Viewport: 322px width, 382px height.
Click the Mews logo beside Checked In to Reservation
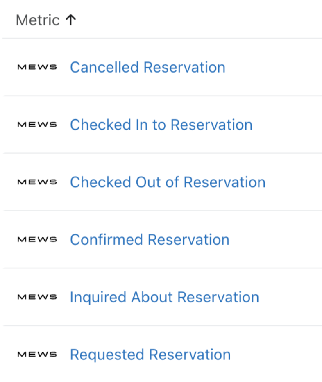tap(37, 125)
